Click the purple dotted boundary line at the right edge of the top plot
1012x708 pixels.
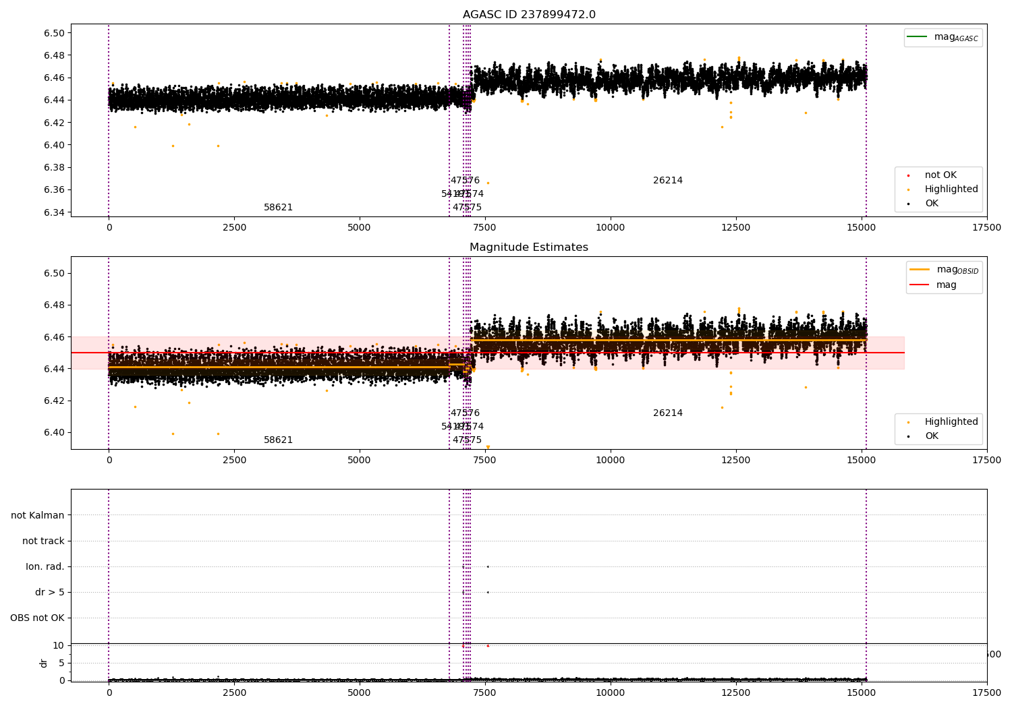pyautogui.click(x=866, y=120)
